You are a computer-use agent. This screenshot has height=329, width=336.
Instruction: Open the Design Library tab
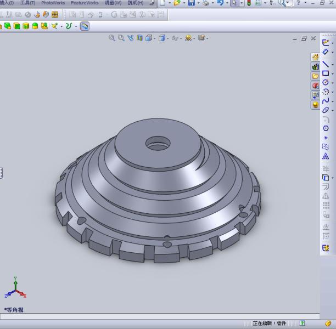[x=316, y=67]
